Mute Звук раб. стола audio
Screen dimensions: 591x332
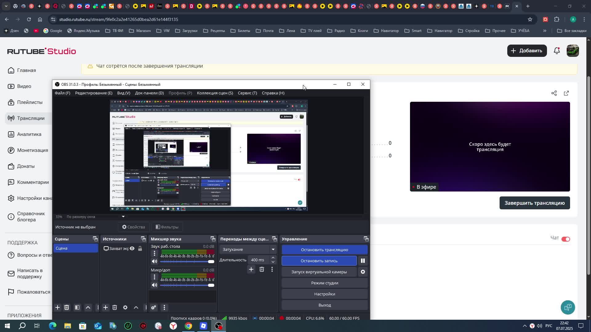155,261
